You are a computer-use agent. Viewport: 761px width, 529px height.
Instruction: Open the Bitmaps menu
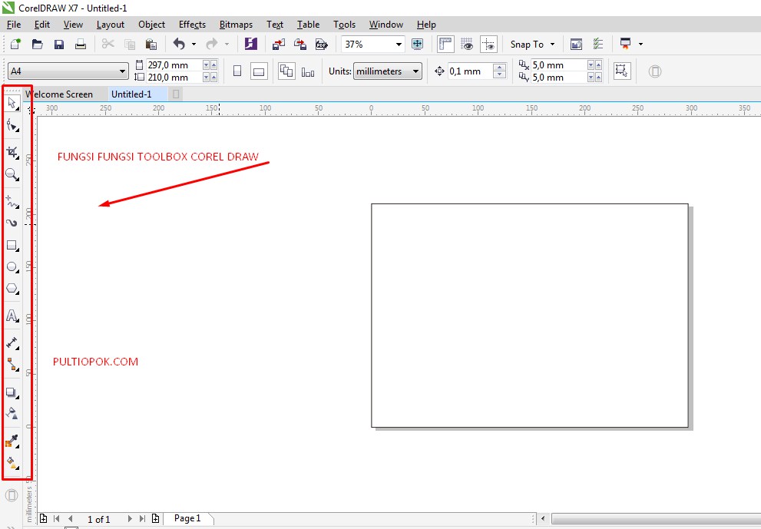coord(236,25)
